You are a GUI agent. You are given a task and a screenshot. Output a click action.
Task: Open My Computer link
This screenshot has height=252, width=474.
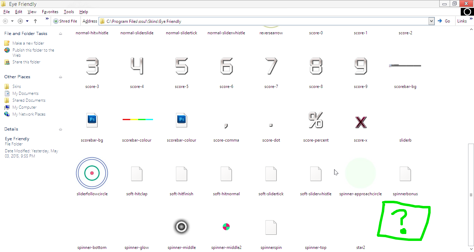24,107
